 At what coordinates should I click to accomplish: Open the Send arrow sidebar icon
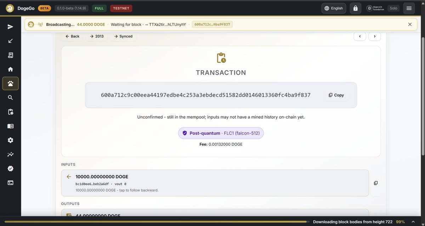coord(10,27)
